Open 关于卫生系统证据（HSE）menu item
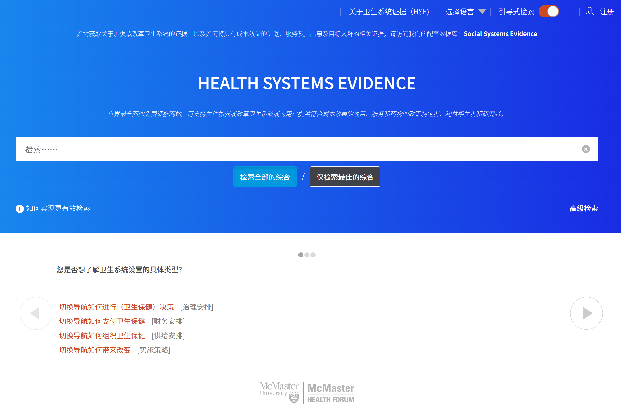 (x=389, y=12)
